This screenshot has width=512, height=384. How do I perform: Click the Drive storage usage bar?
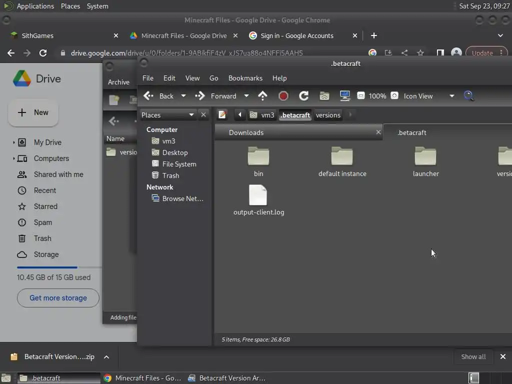click(x=59, y=267)
